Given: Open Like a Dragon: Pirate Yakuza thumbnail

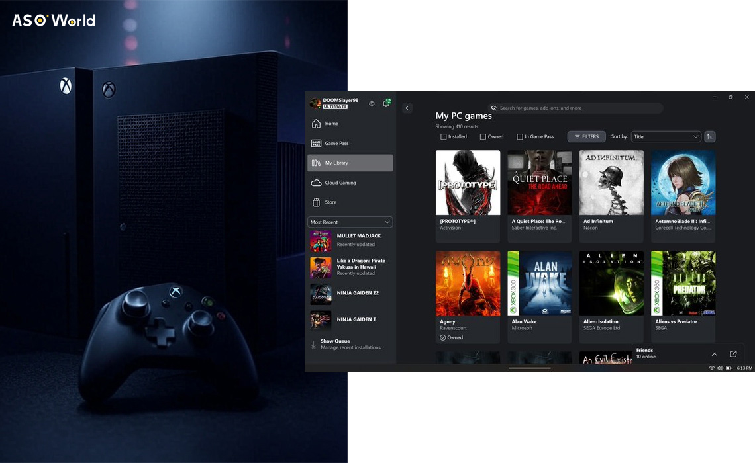Looking at the screenshot, I should (321, 267).
